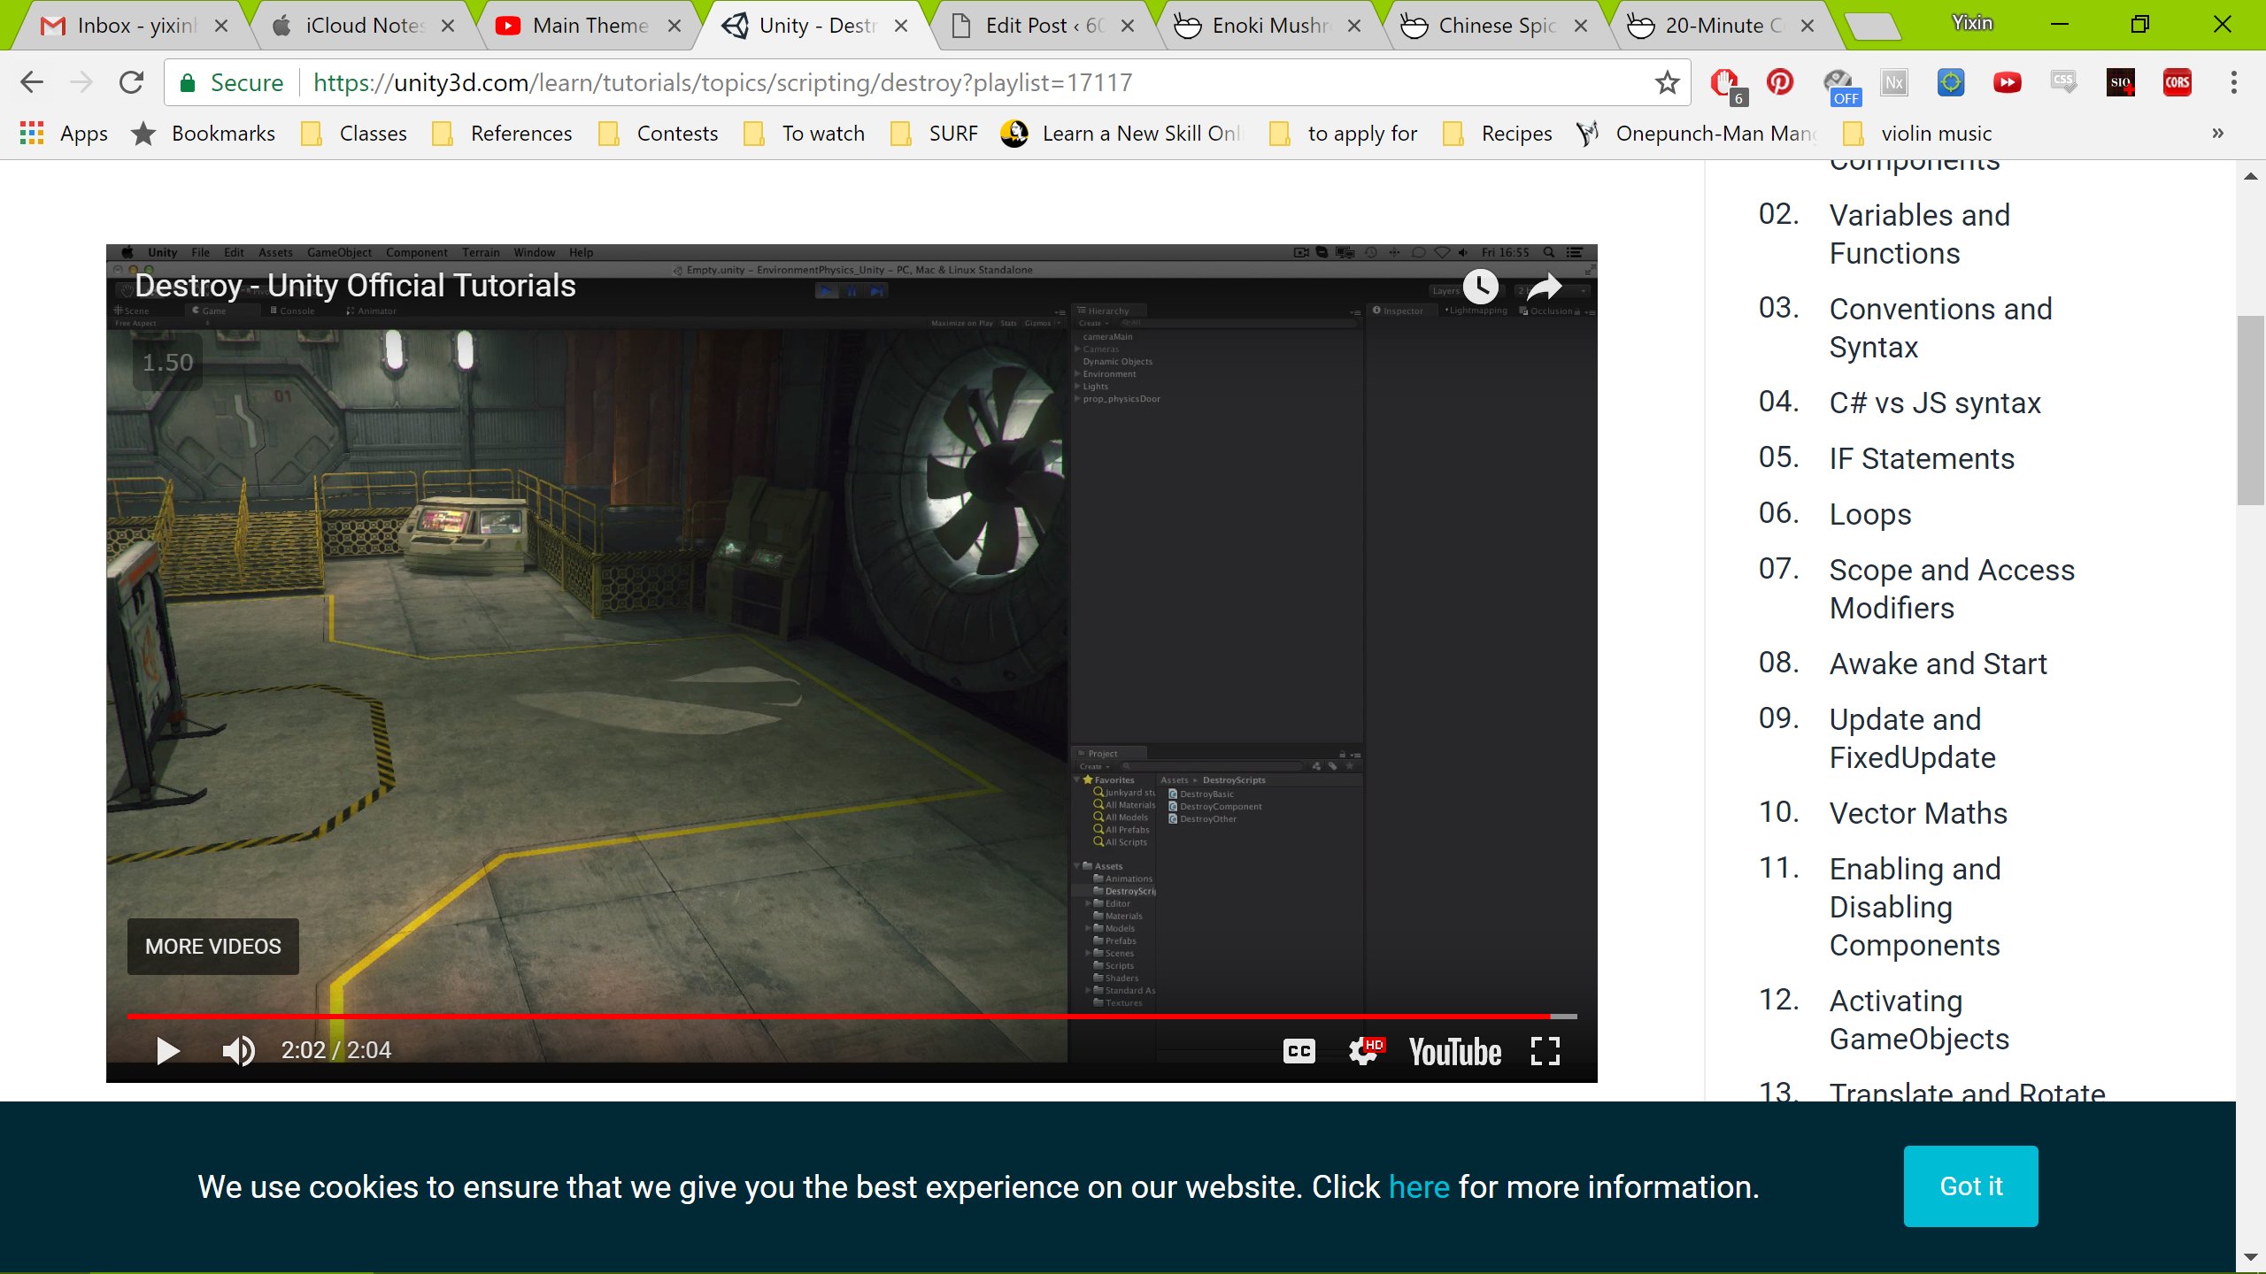The width and height of the screenshot is (2266, 1274).
Task: Open video quality settings gear
Action: coord(1364,1050)
